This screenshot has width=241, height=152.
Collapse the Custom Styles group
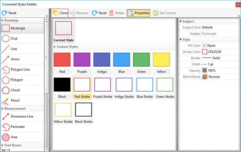pos(55,47)
